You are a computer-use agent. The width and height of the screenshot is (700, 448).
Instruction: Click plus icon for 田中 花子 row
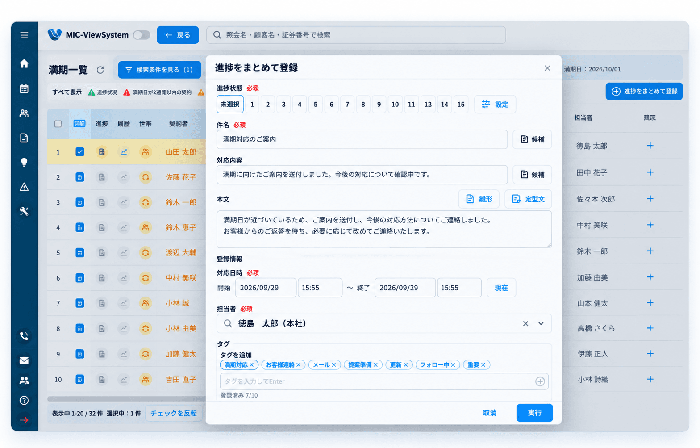650,172
